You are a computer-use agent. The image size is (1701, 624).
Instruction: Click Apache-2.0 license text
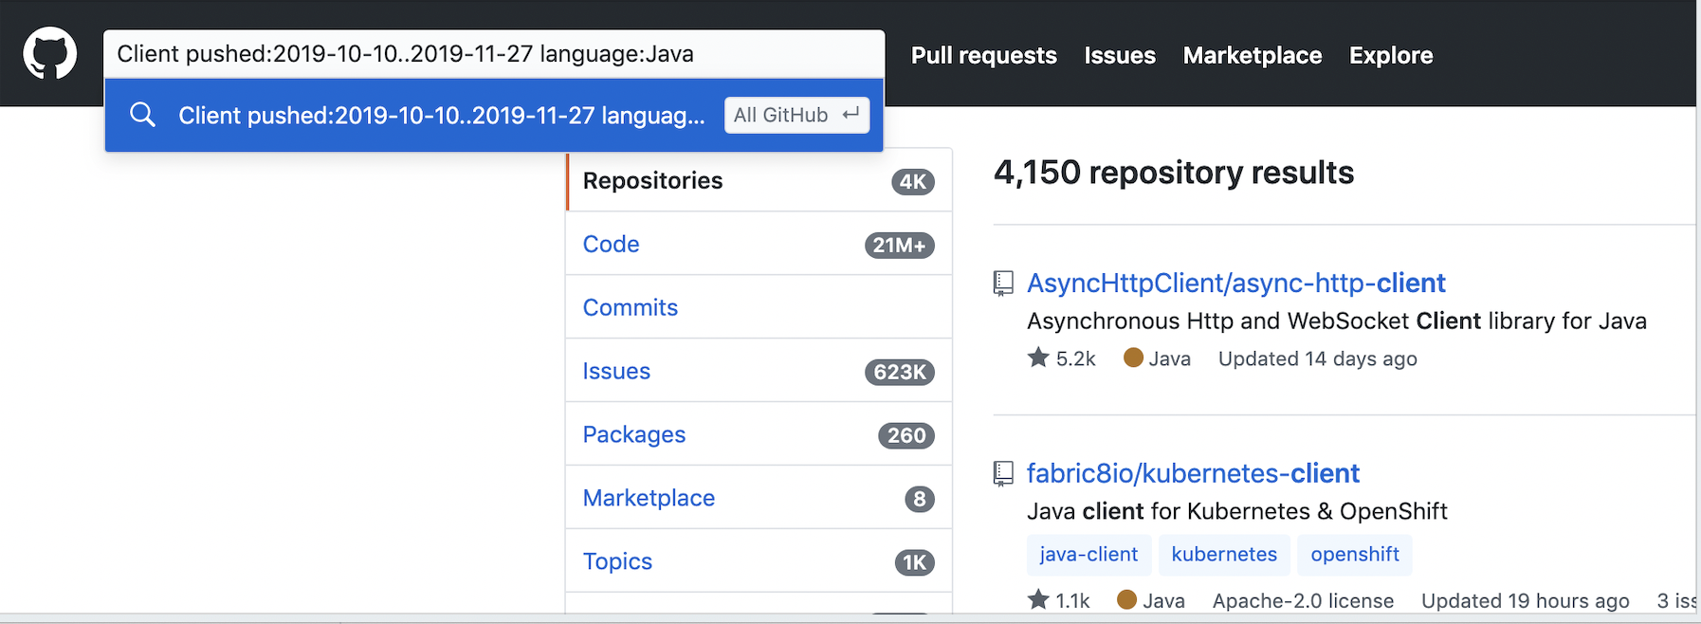1303,600
